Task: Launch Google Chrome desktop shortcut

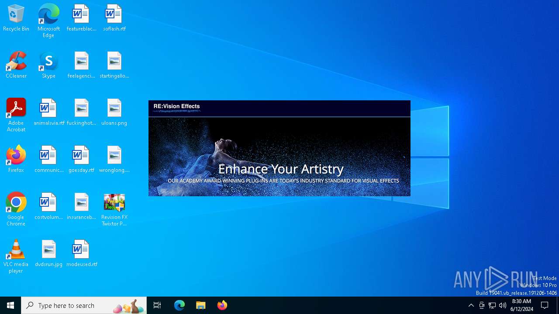Action: click(x=16, y=209)
